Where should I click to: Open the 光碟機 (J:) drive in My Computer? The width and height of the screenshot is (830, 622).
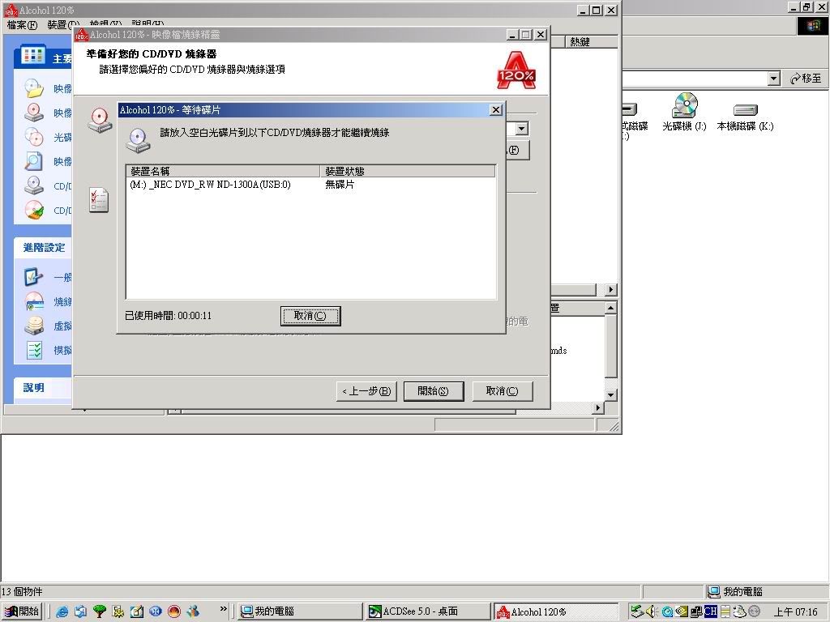coord(684,112)
